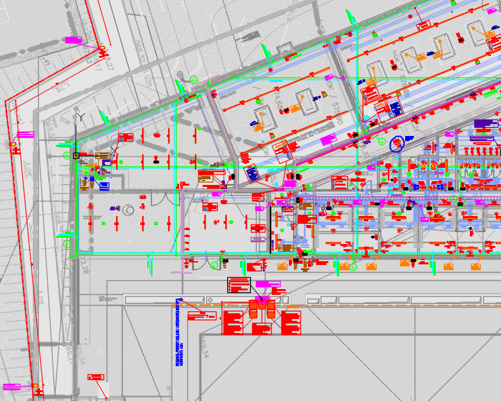Viewport: 501px width, 401px height.
Task: Select the right large red text block in bottom cluster
Action: click(x=291, y=323)
